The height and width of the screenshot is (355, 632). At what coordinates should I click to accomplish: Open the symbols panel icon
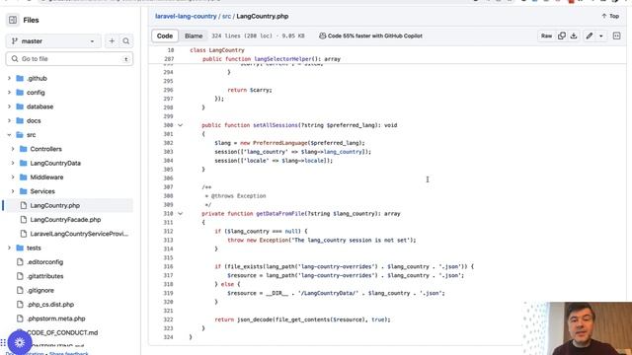(616, 35)
